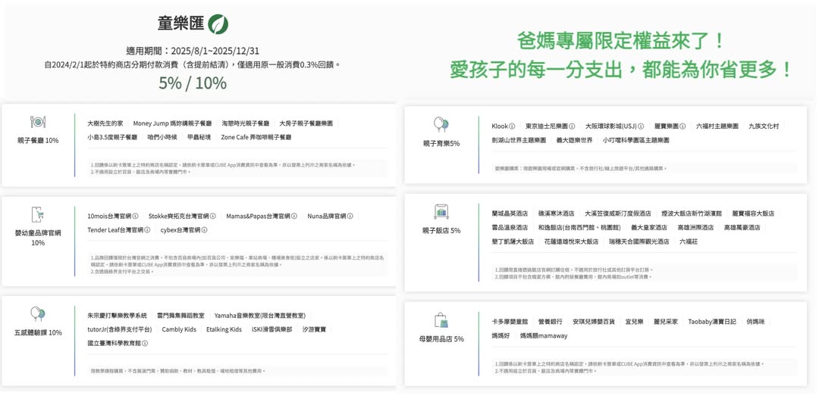Screen dimensions: 819x399
Task: Click the Cambly Kids merchant tag
Action: point(179,329)
